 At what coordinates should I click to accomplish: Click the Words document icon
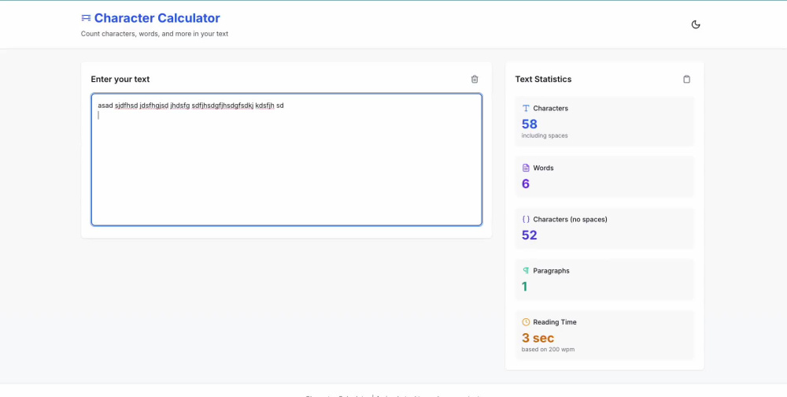tap(526, 168)
